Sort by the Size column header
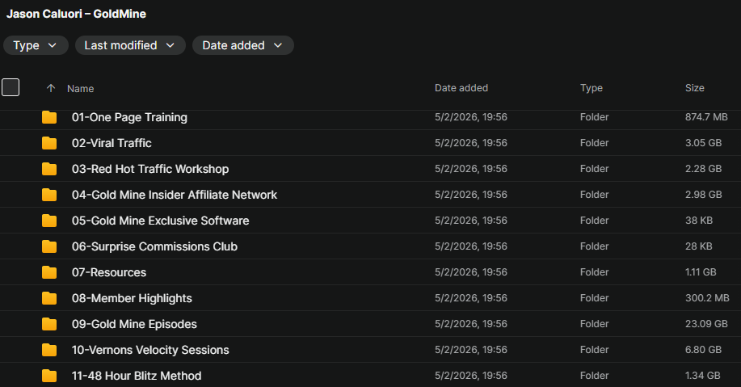 point(695,88)
